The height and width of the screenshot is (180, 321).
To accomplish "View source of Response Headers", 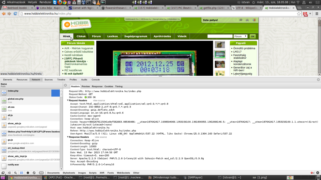I will (101, 137).
